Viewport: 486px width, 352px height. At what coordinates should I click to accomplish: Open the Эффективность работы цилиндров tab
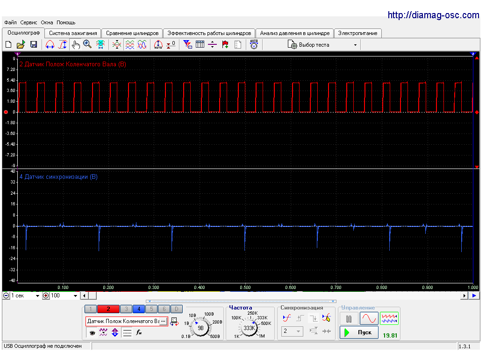pyautogui.click(x=209, y=33)
